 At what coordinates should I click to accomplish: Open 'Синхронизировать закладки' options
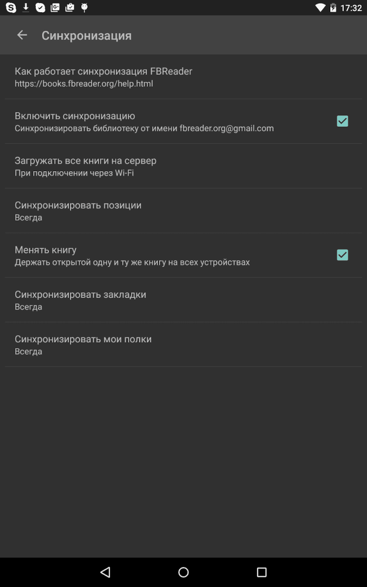tap(80, 300)
